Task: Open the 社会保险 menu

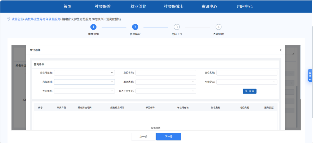Action: pyautogui.click(x=103, y=6)
